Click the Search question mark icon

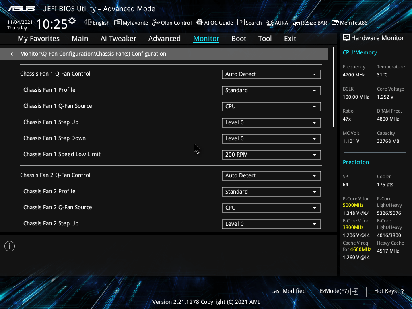pos(241,23)
